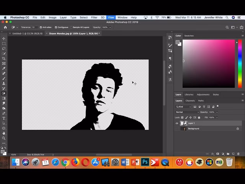Create a new layer with the icon

233,154
